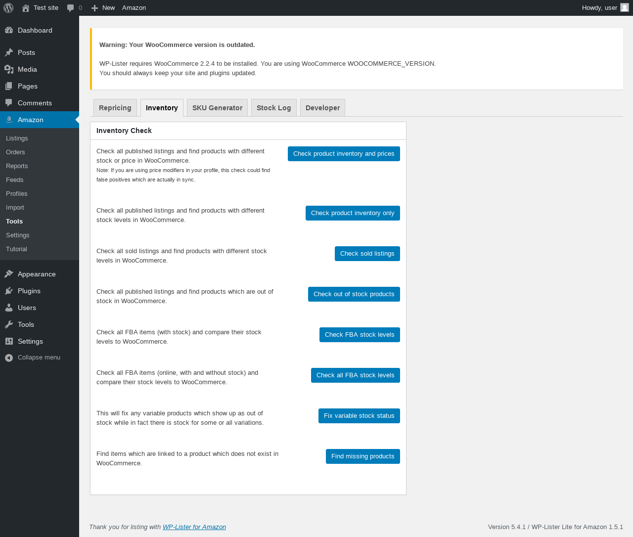Open Profiles submenu under Amazon
The height and width of the screenshot is (537, 633).
point(17,194)
